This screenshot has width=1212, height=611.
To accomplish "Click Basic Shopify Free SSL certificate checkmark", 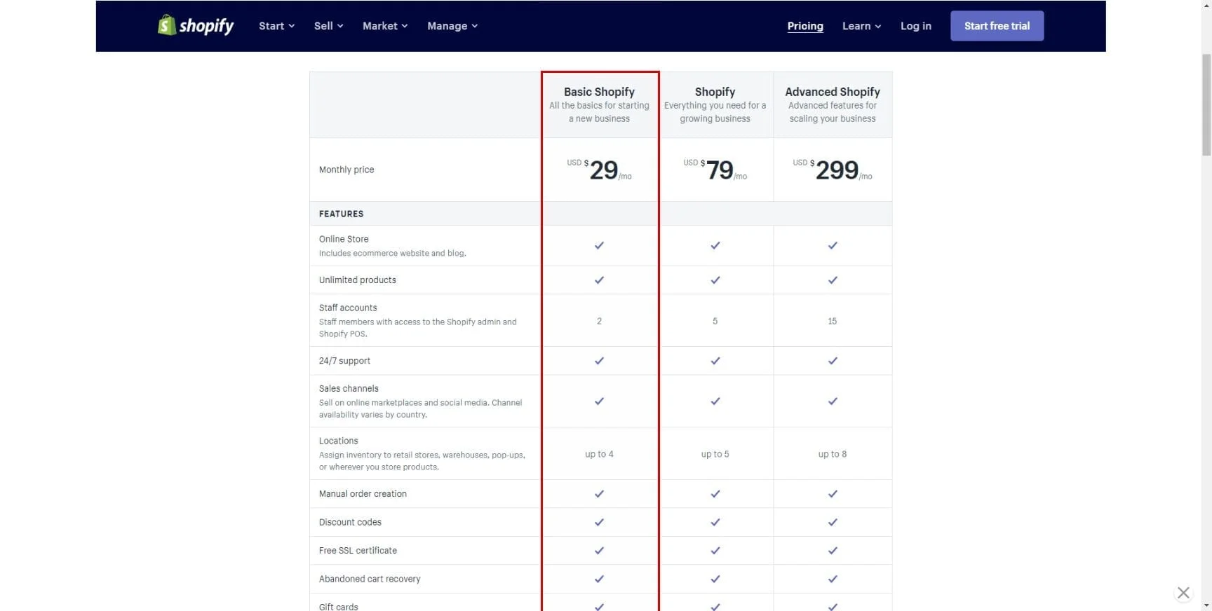I will pos(599,551).
